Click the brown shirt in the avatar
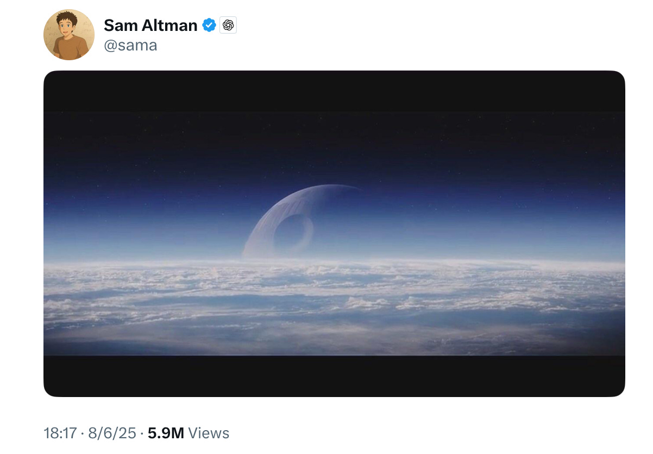This screenshot has height=454, width=653. click(x=69, y=49)
